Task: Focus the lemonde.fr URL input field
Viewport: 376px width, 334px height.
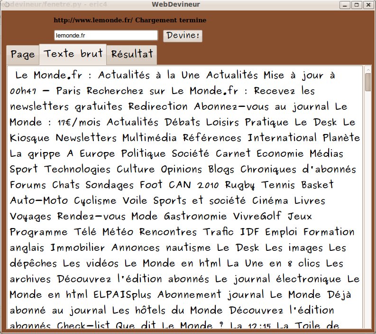Action: pyautogui.click(x=106, y=36)
